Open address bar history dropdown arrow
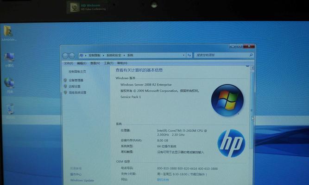This screenshot has width=309, height=185. (x=183, y=55)
